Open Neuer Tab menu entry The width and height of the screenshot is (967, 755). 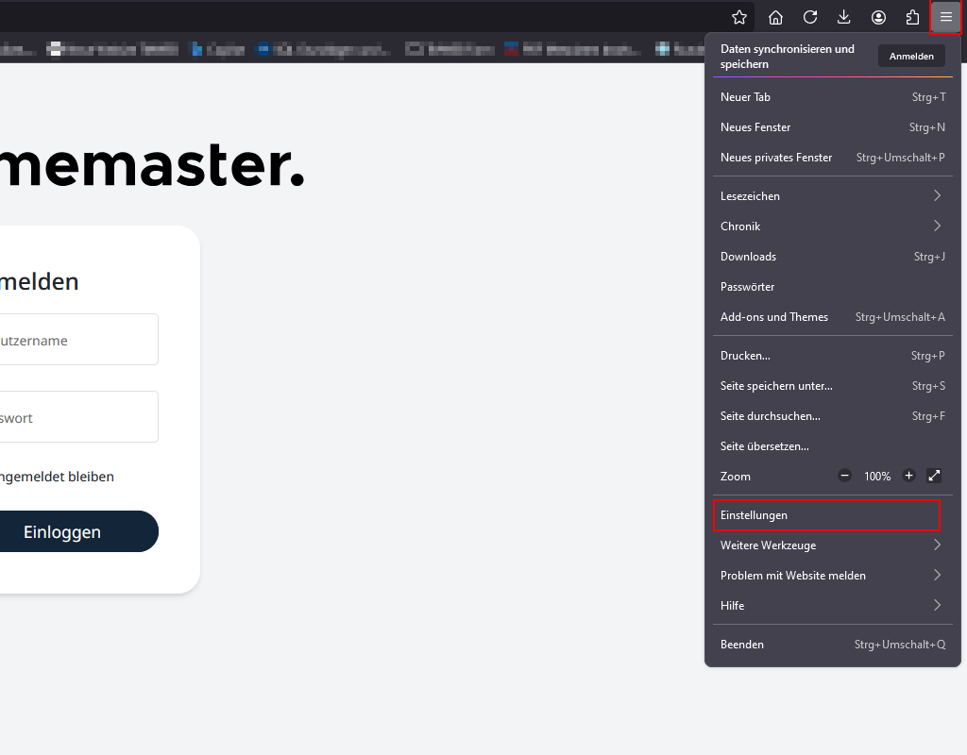(831, 96)
